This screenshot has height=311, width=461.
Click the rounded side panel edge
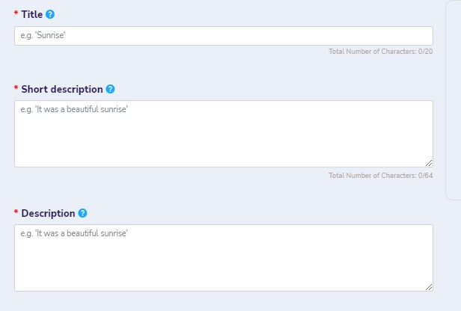tap(453, 100)
